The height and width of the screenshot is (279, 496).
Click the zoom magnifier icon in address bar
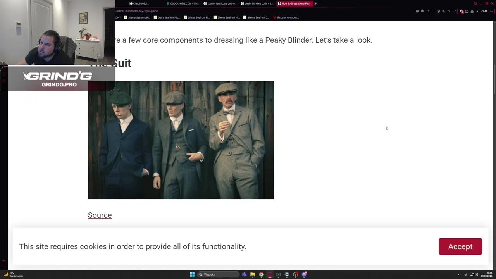[423, 11]
